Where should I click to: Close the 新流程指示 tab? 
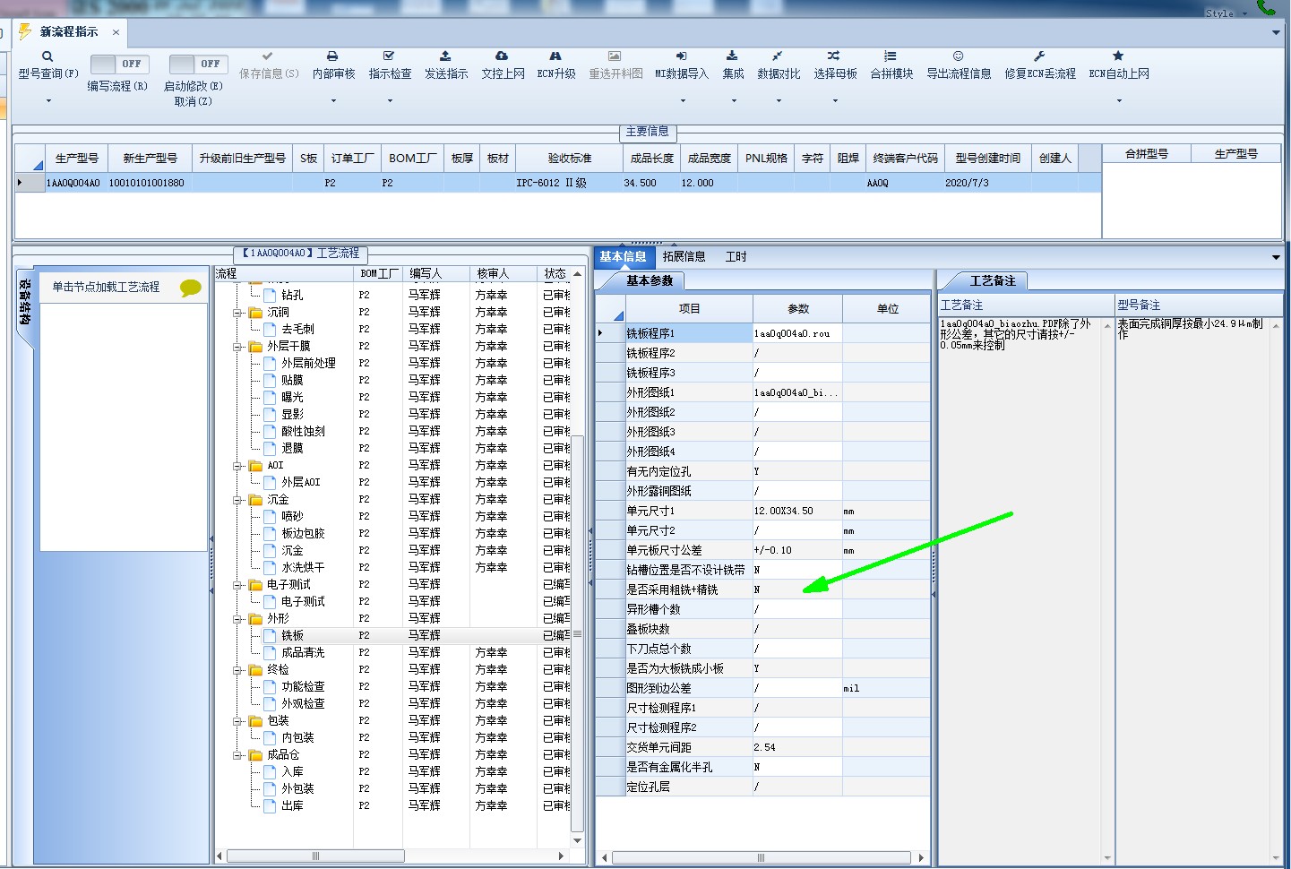point(116,32)
